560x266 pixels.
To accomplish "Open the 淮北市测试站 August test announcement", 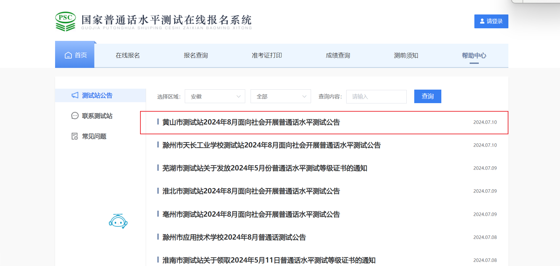I will tap(251, 191).
